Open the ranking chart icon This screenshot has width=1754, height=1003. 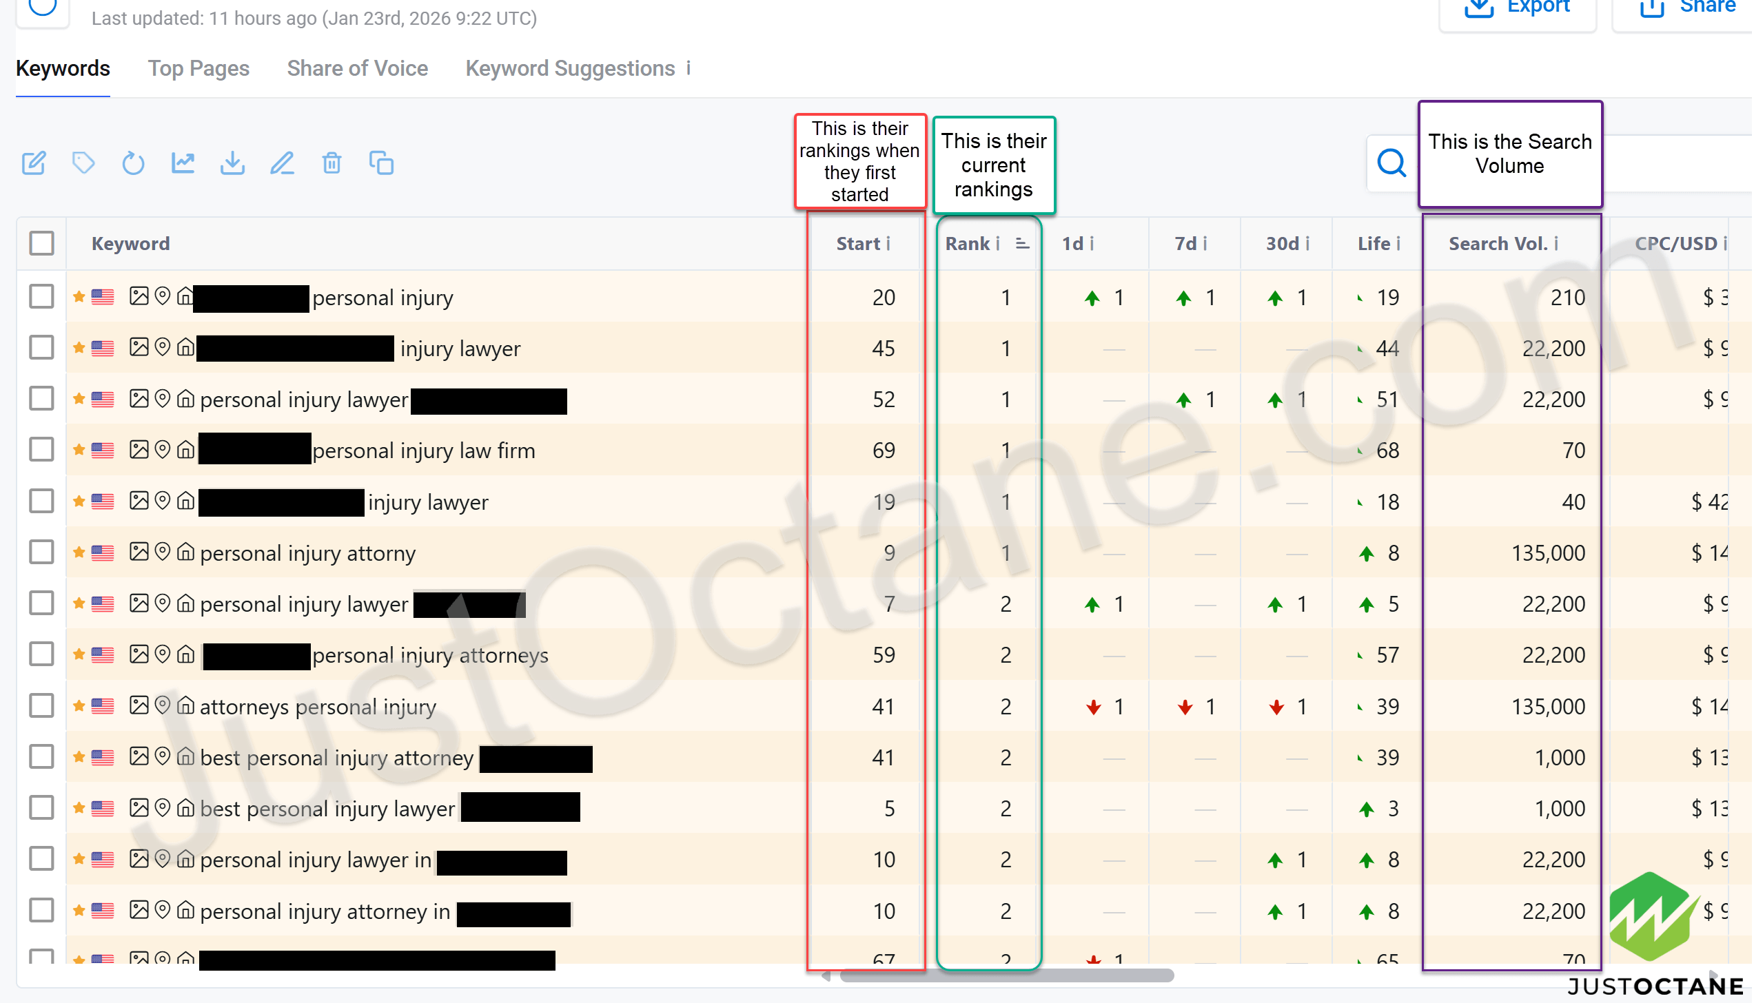pyautogui.click(x=183, y=163)
